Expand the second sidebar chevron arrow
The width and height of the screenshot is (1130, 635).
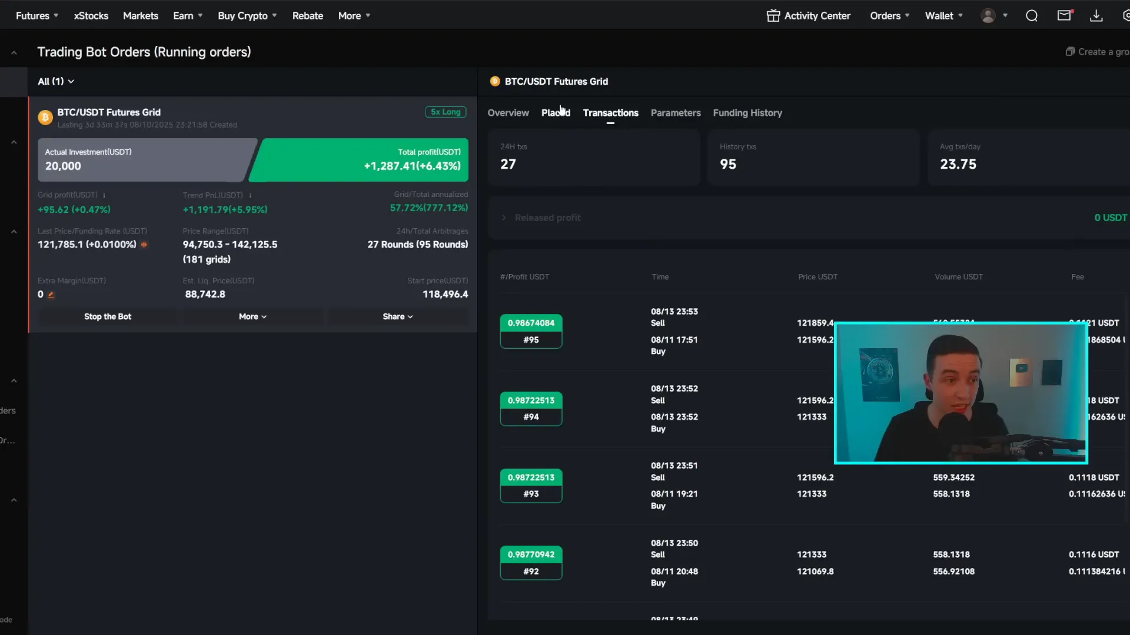click(14, 142)
